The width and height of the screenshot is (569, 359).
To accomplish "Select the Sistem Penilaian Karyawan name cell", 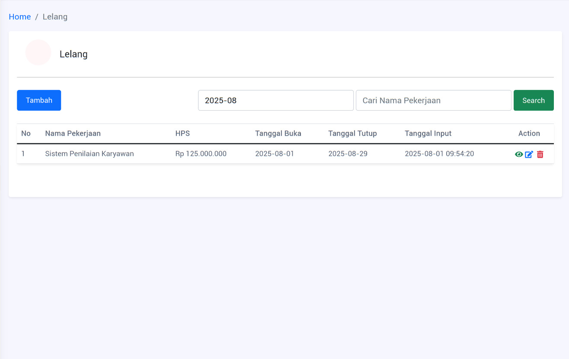I will pyautogui.click(x=90, y=154).
